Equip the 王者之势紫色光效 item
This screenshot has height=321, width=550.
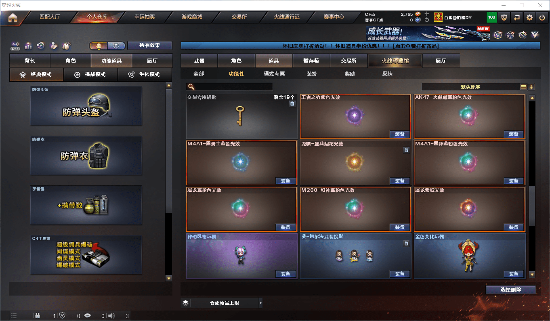click(x=400, y=134)
